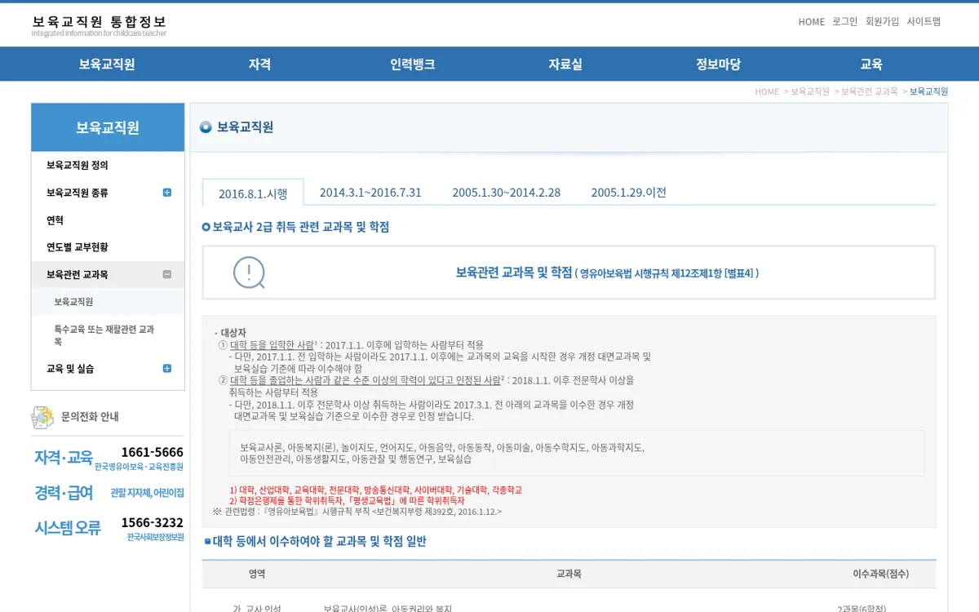Click the 이수과목(점수) table column header
979x612 pixels.
click(x=880, y=574)
